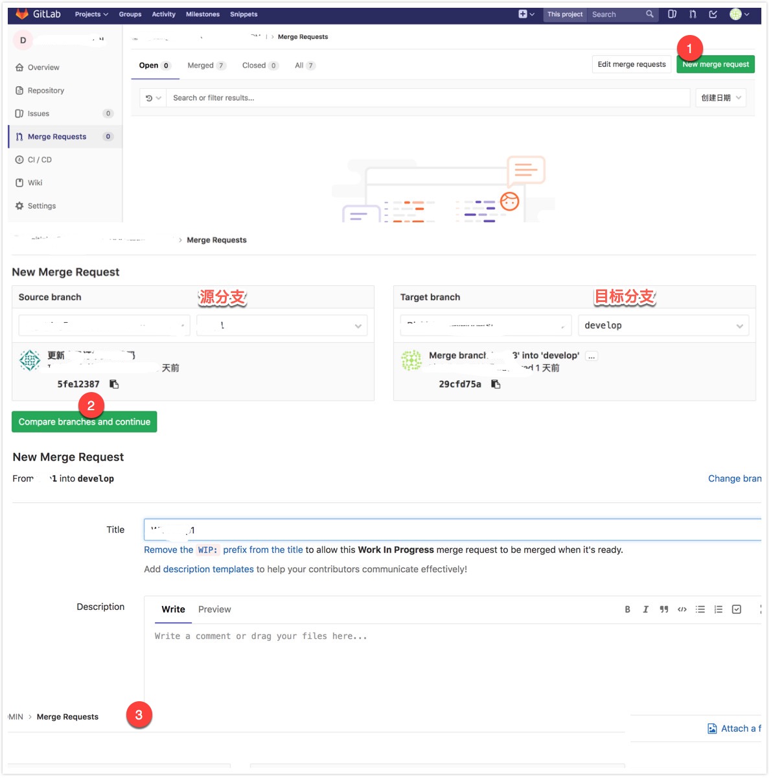Click the Settings gear icon in sidebar

[x=19, y=206]
